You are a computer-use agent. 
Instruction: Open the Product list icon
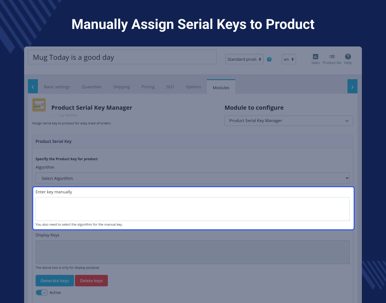point(332,59)
